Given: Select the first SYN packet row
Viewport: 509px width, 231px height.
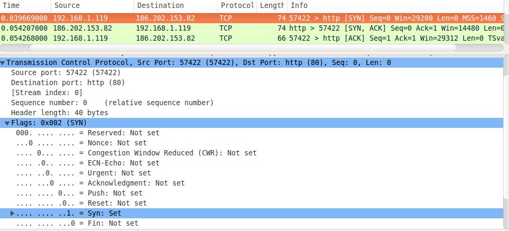Looking at the screenshot, I should (x=254, y=18).
